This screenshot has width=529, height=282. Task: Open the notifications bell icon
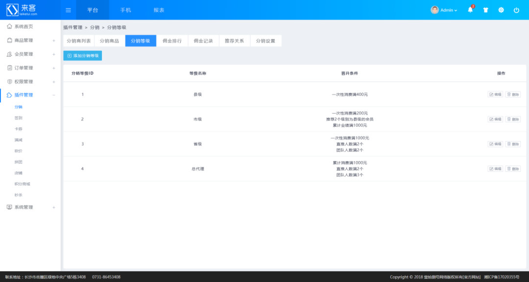[470, 10]
